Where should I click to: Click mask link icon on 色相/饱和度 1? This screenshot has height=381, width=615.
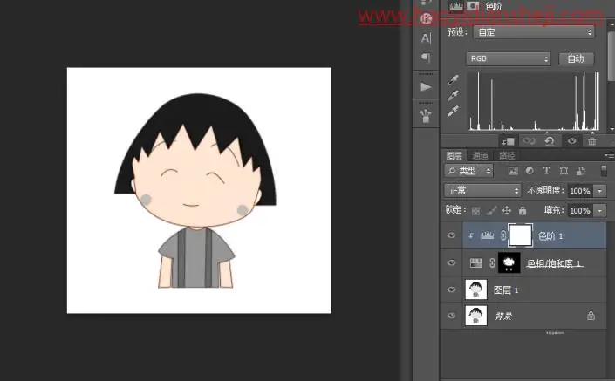tap(492, 262)
